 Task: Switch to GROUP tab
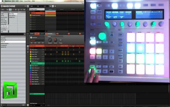[x=37, y=34]
